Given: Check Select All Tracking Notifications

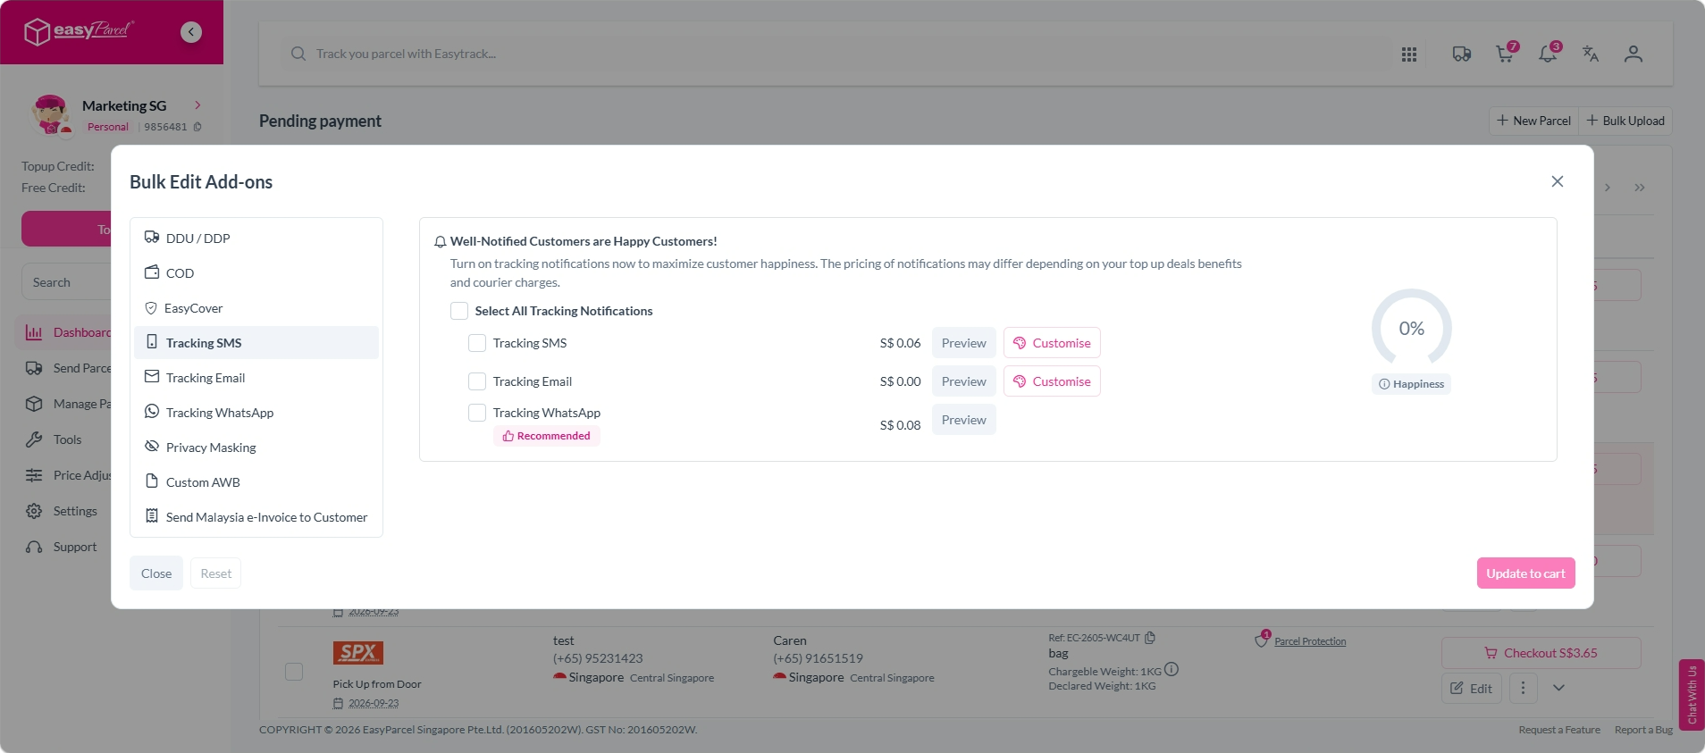Looking at the screenshot, I should pos(459,311).
